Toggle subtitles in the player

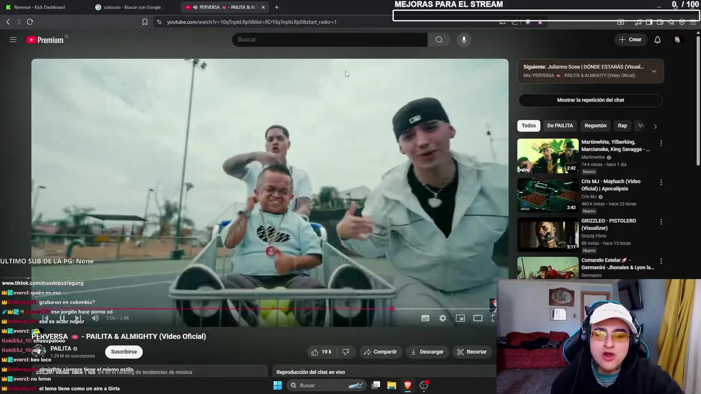[425, 318]
